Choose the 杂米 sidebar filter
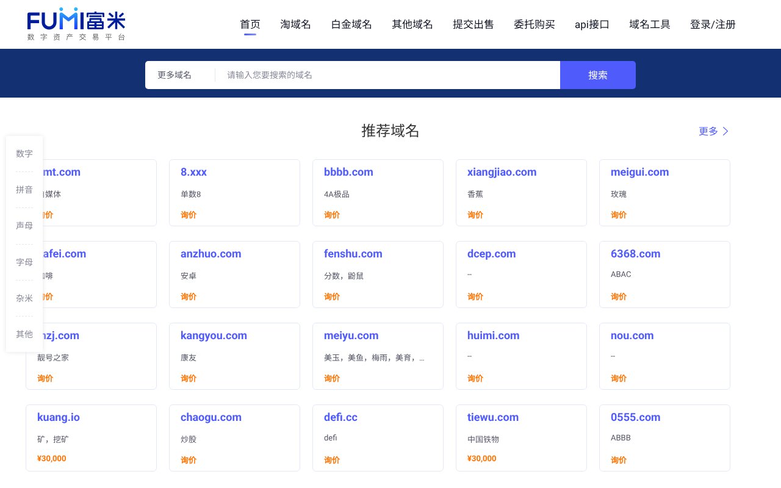 pyautogui.click(x=24, y=298)
